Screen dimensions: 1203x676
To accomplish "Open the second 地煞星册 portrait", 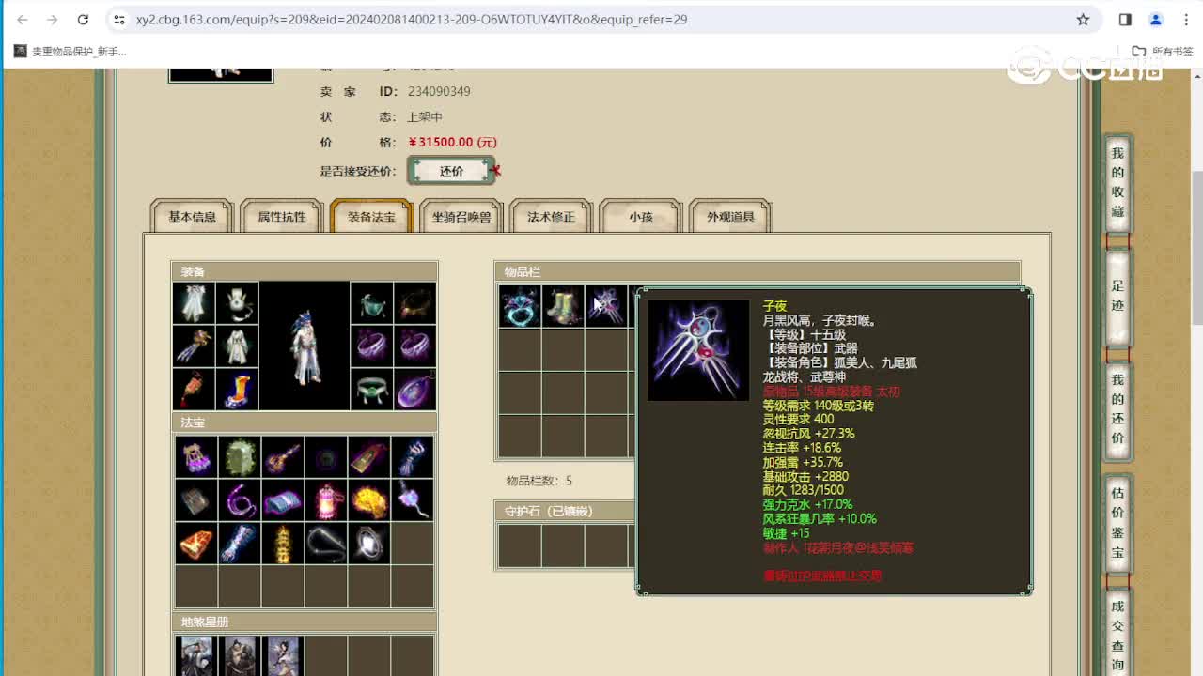I will (240, 656).
